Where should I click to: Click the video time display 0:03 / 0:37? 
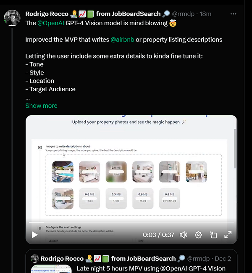(x=158, y=235)
